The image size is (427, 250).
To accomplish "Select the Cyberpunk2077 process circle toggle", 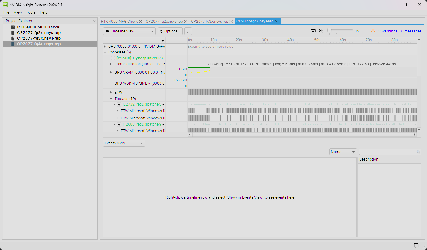I will coord(113,58).
